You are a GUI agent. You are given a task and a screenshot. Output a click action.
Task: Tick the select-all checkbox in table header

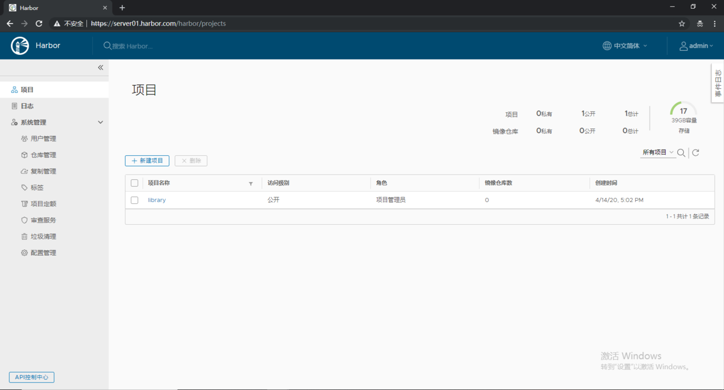coord(134,183)
